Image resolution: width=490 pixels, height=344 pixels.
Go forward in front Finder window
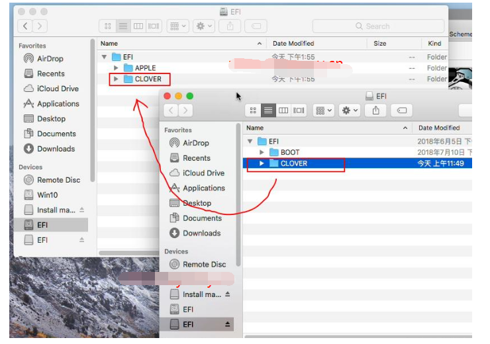[x=185, y=110]
